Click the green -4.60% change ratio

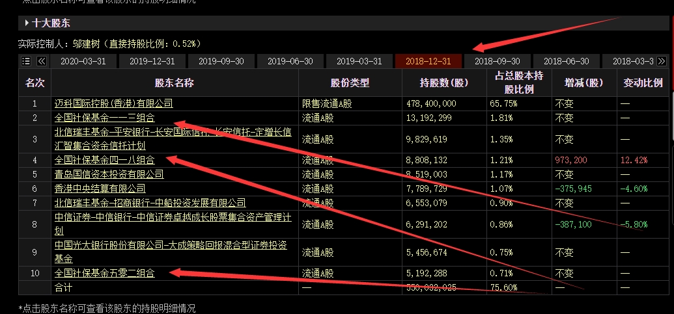(634, 189)
